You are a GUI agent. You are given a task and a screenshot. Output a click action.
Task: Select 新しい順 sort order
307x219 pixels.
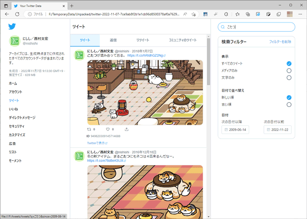pos(289,97)
